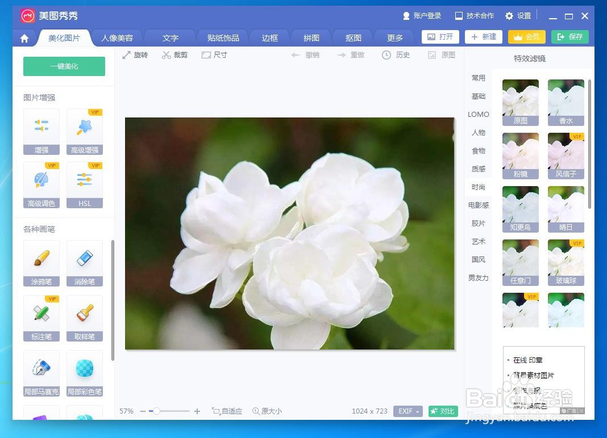Switch to the 人像美容 tab
The width and height of the screenshot is (607, 438).
(117, 37)
